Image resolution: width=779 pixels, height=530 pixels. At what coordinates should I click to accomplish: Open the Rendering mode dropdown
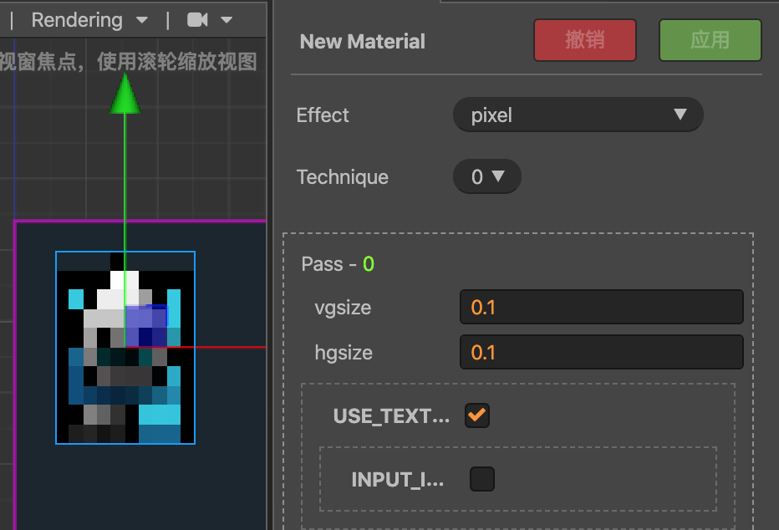[x=89, y=20]
